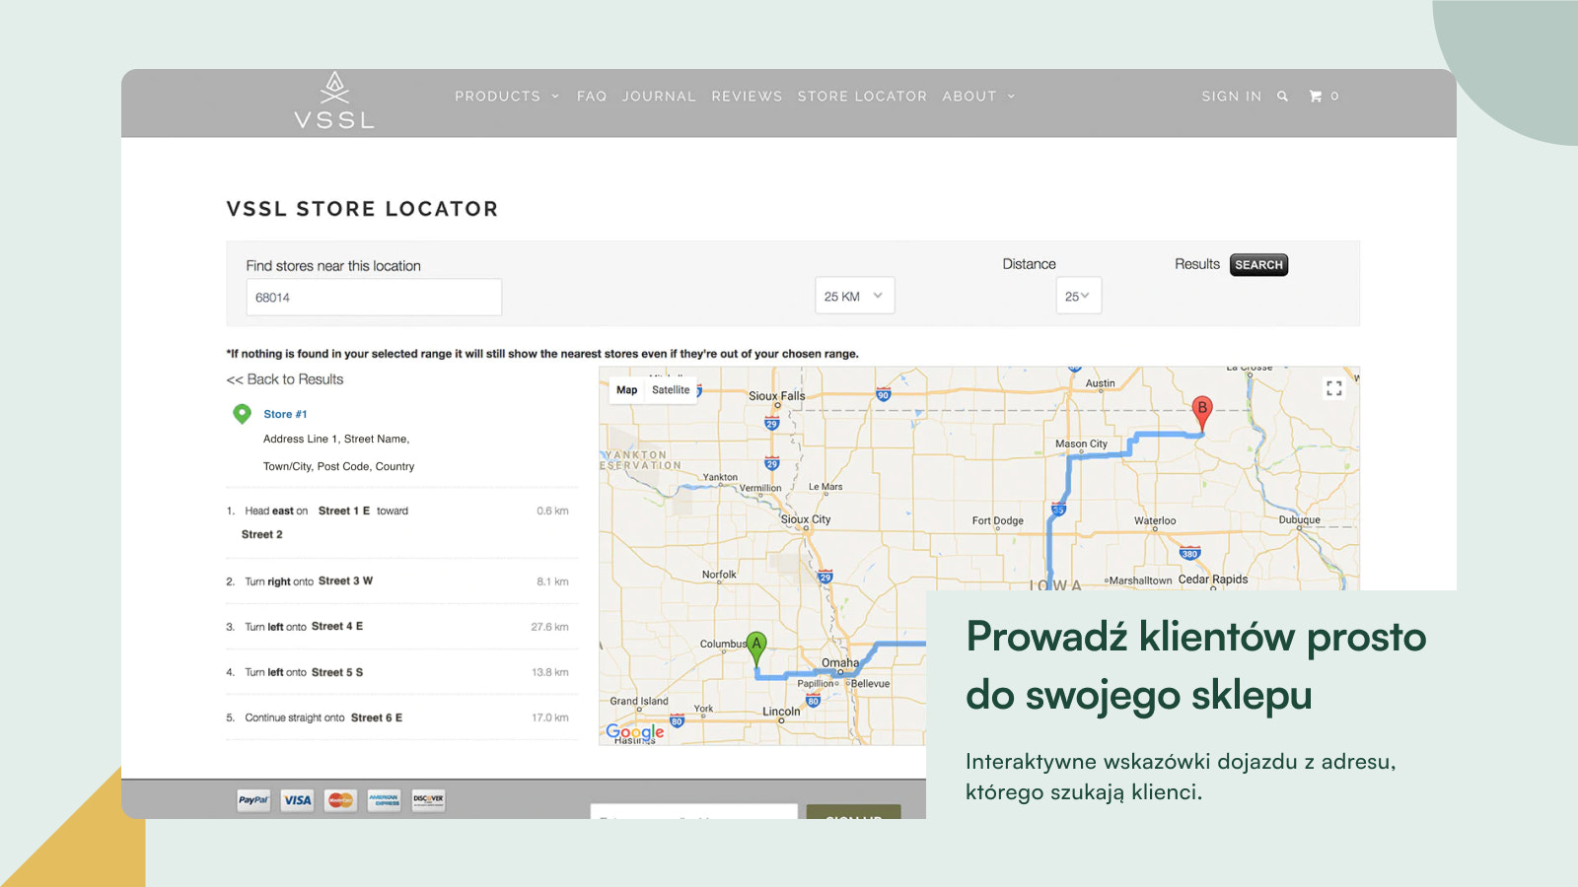
Task: Click the Dubuque label on map
Action: (1299, 519)
